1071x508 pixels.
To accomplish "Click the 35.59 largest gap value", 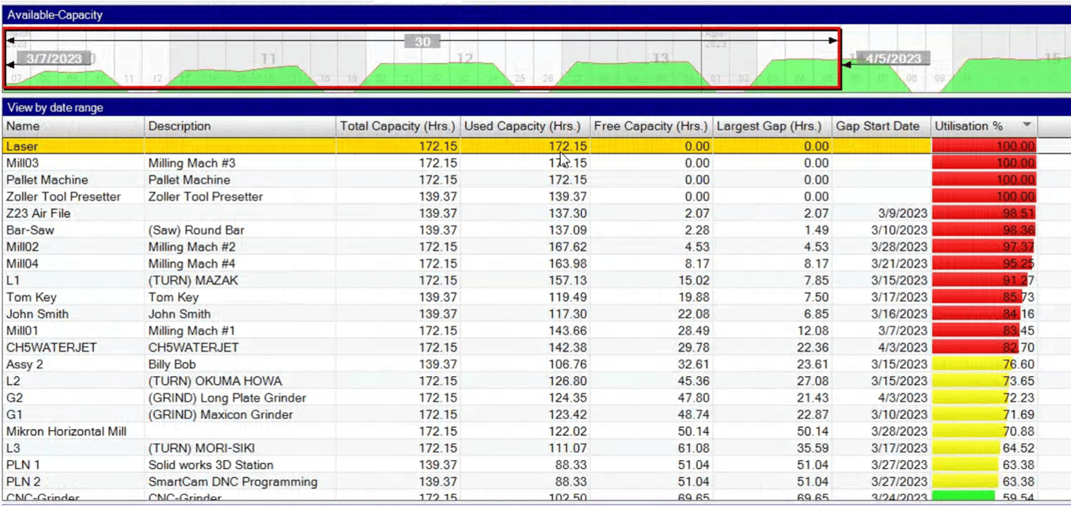I will click(x=813, y=448).
